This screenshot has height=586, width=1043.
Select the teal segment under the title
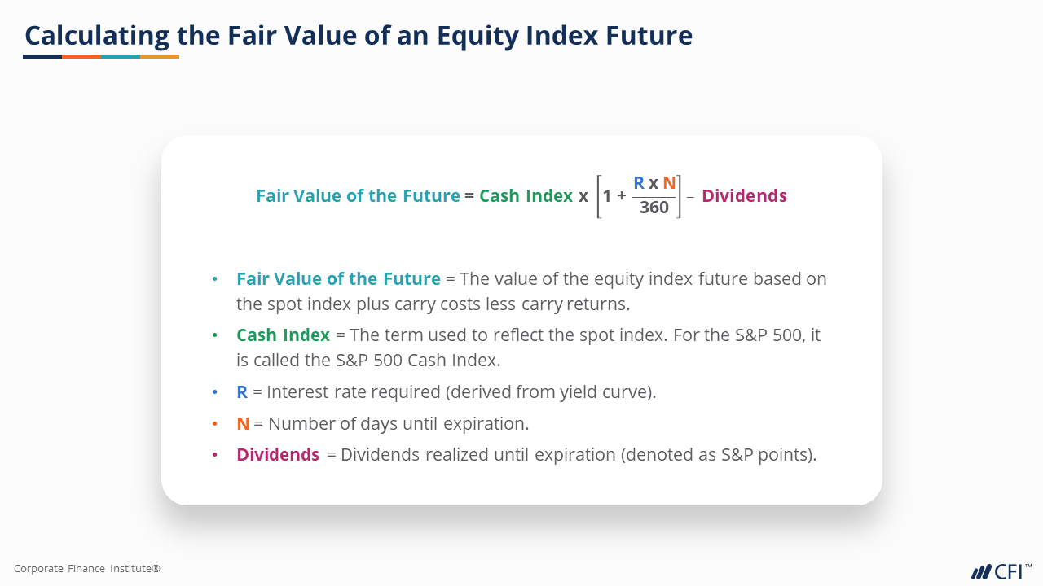[121, 56]
